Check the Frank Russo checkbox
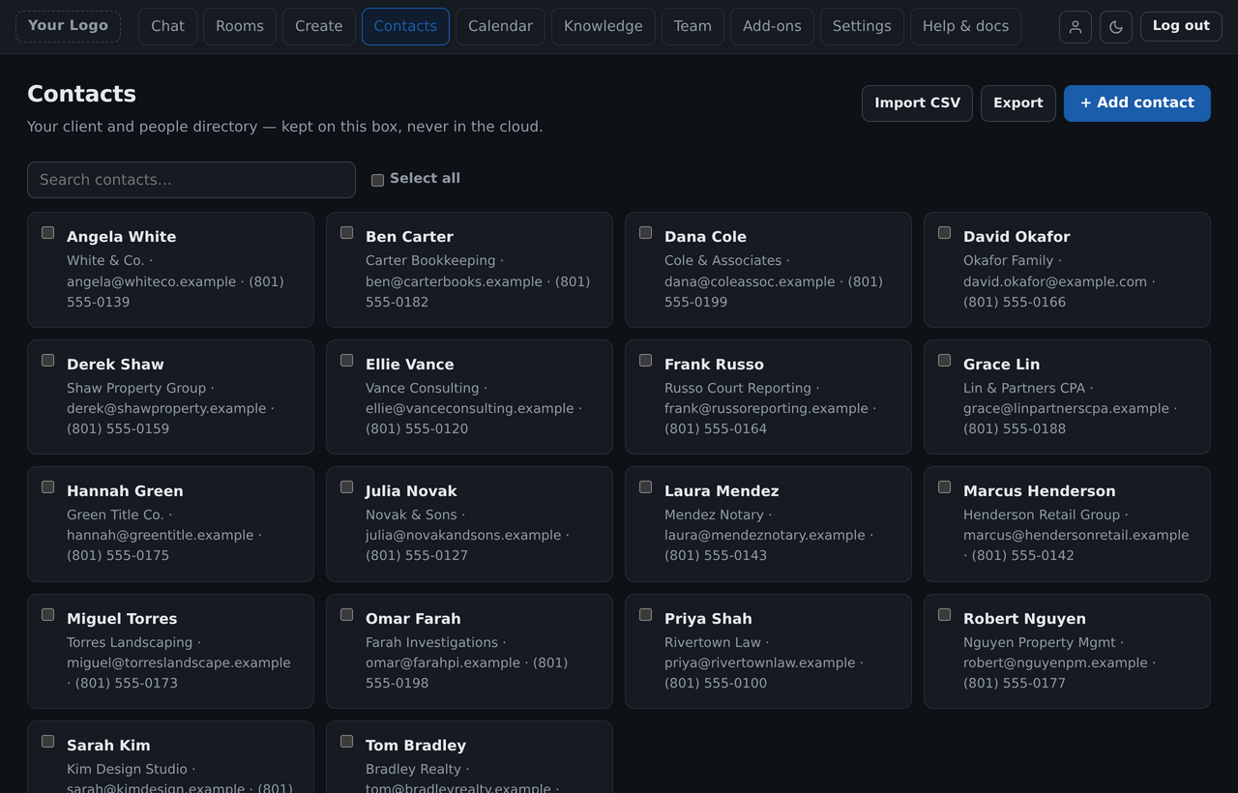The width and height of the screenshot is (1238, 793). click(x=645, y=360)
